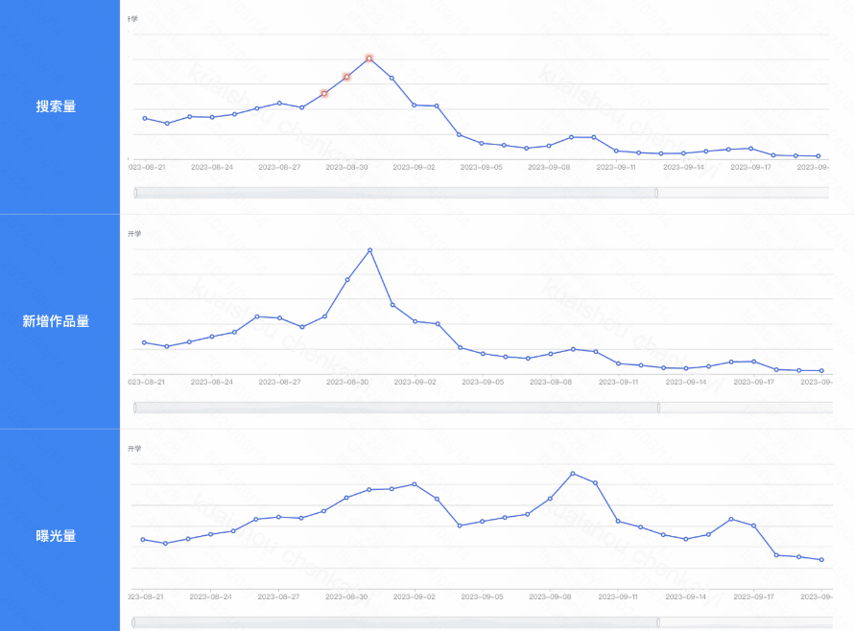Screen dimensions: 854x631
Task: Click left handle of 新增作品量 zoom slider
Action: pos(135,408)
